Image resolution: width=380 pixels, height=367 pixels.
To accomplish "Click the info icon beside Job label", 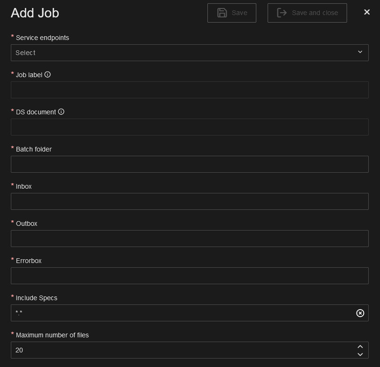I will pyautogui.click(x=47, y=74).
